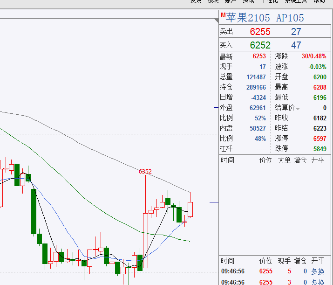Screen dimensions: 333x285
Task: Click the first 多换 trade entry
Action: (318, 271)
